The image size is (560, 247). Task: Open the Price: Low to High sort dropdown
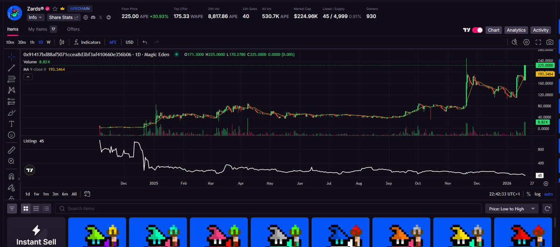(x=511, y=209)
